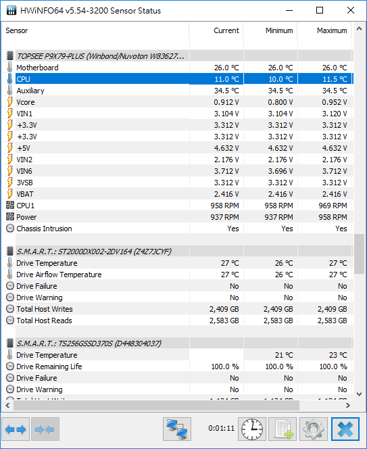Click the HWiNFO64 title bar app icon
367x449 pixels.
click(11, 10)
